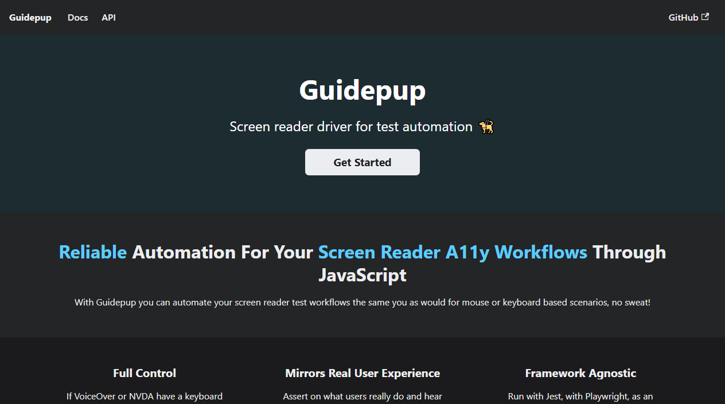Viewport: 725px width, 404px height.
Task: Click the Mirrors Real User Experience heading
Action: (x=362, y=373)
